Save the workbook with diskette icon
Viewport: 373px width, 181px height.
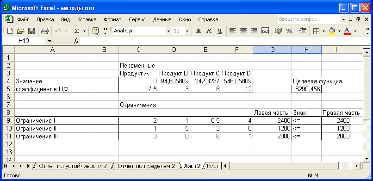(x=31, y=31)
